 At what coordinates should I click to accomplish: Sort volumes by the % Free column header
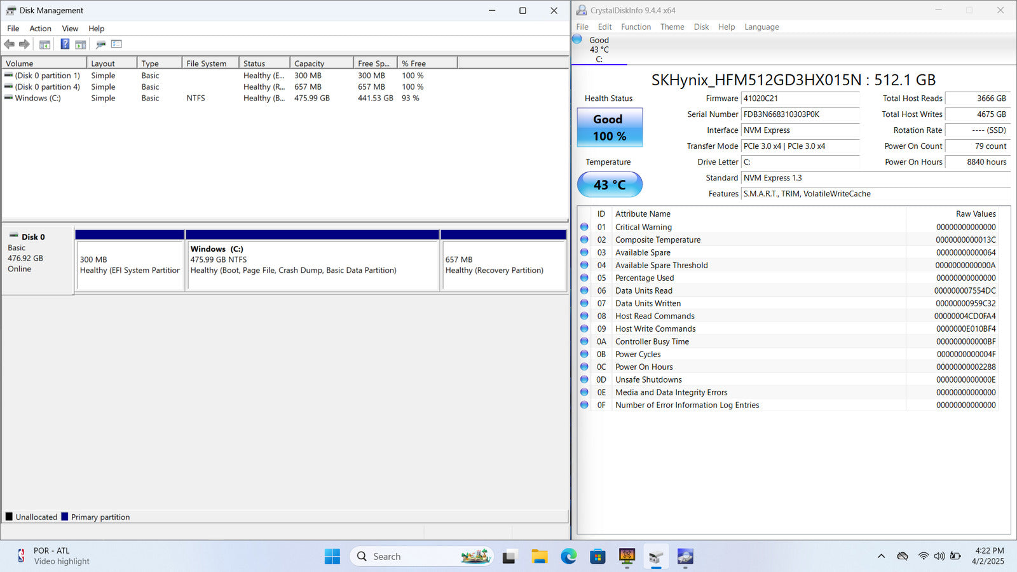click(427, 64)
